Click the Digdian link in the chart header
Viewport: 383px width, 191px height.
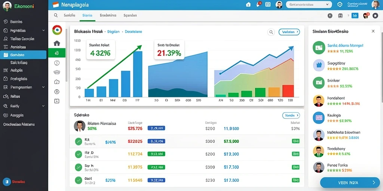[113, 32]
